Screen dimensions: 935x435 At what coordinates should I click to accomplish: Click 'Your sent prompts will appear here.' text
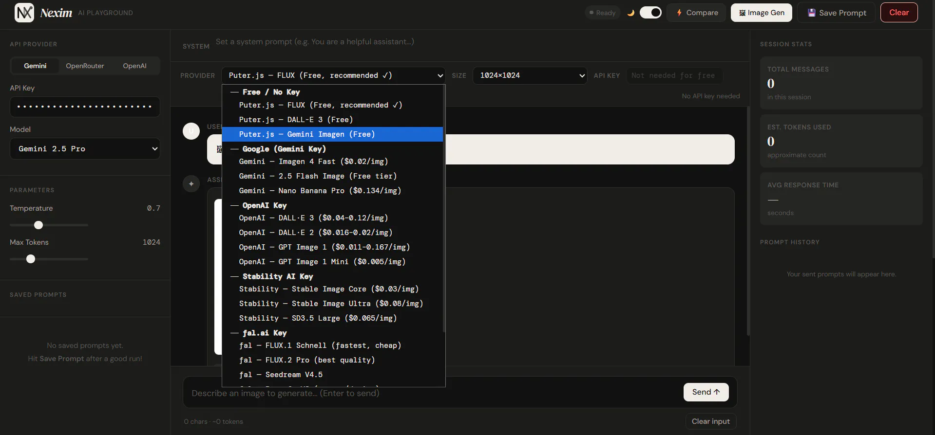click(x=841, y=274)
